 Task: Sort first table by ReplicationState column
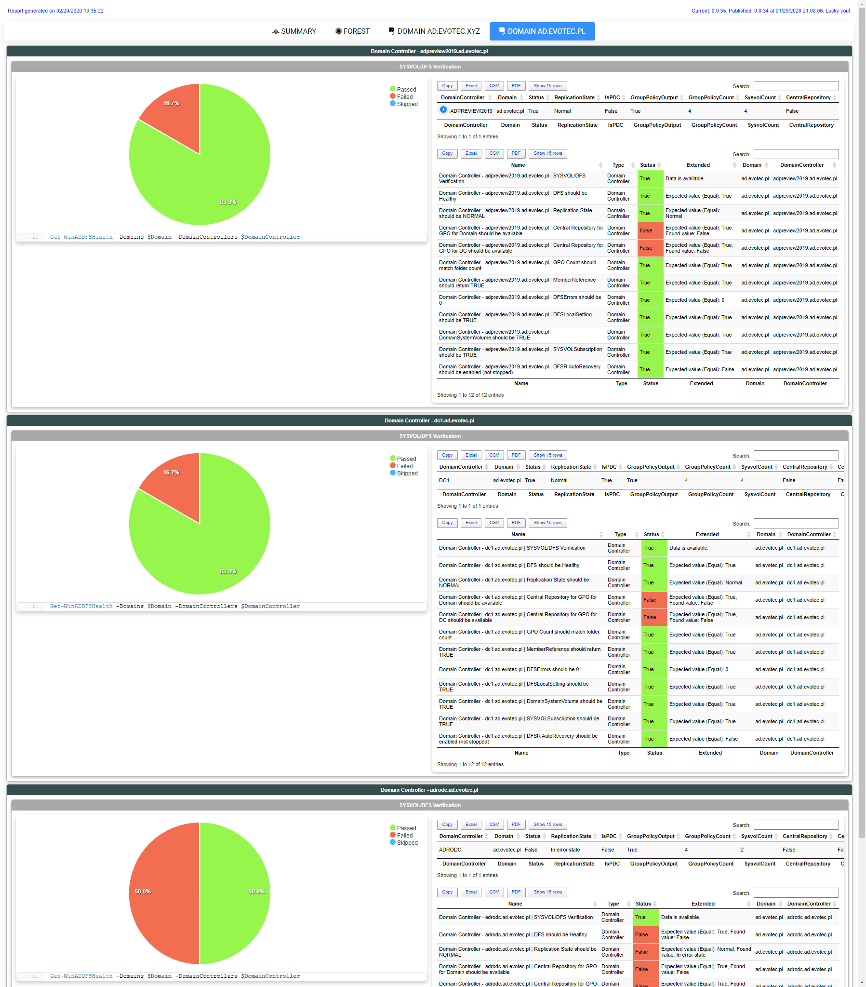(x=574, y=97)
